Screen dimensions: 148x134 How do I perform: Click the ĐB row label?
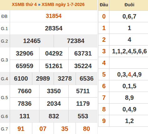pyautogui.click(x=4, y=16)
